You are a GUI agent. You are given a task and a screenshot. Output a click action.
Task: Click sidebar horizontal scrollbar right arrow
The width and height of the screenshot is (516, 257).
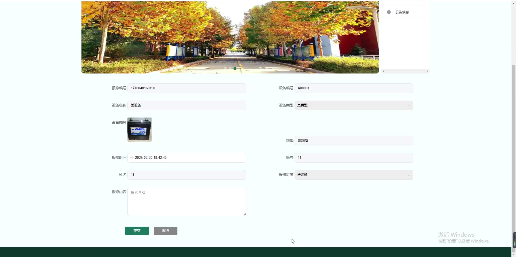[x=427, y=71]
